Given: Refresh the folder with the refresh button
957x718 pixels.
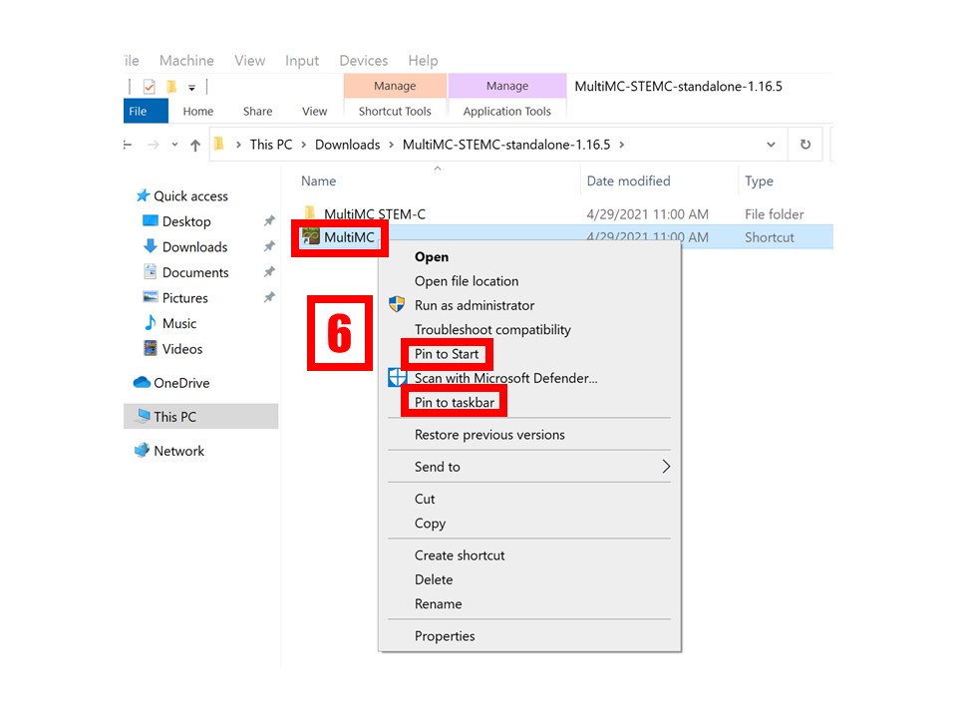Looking at the screenshot, I should tap(805, 145).
